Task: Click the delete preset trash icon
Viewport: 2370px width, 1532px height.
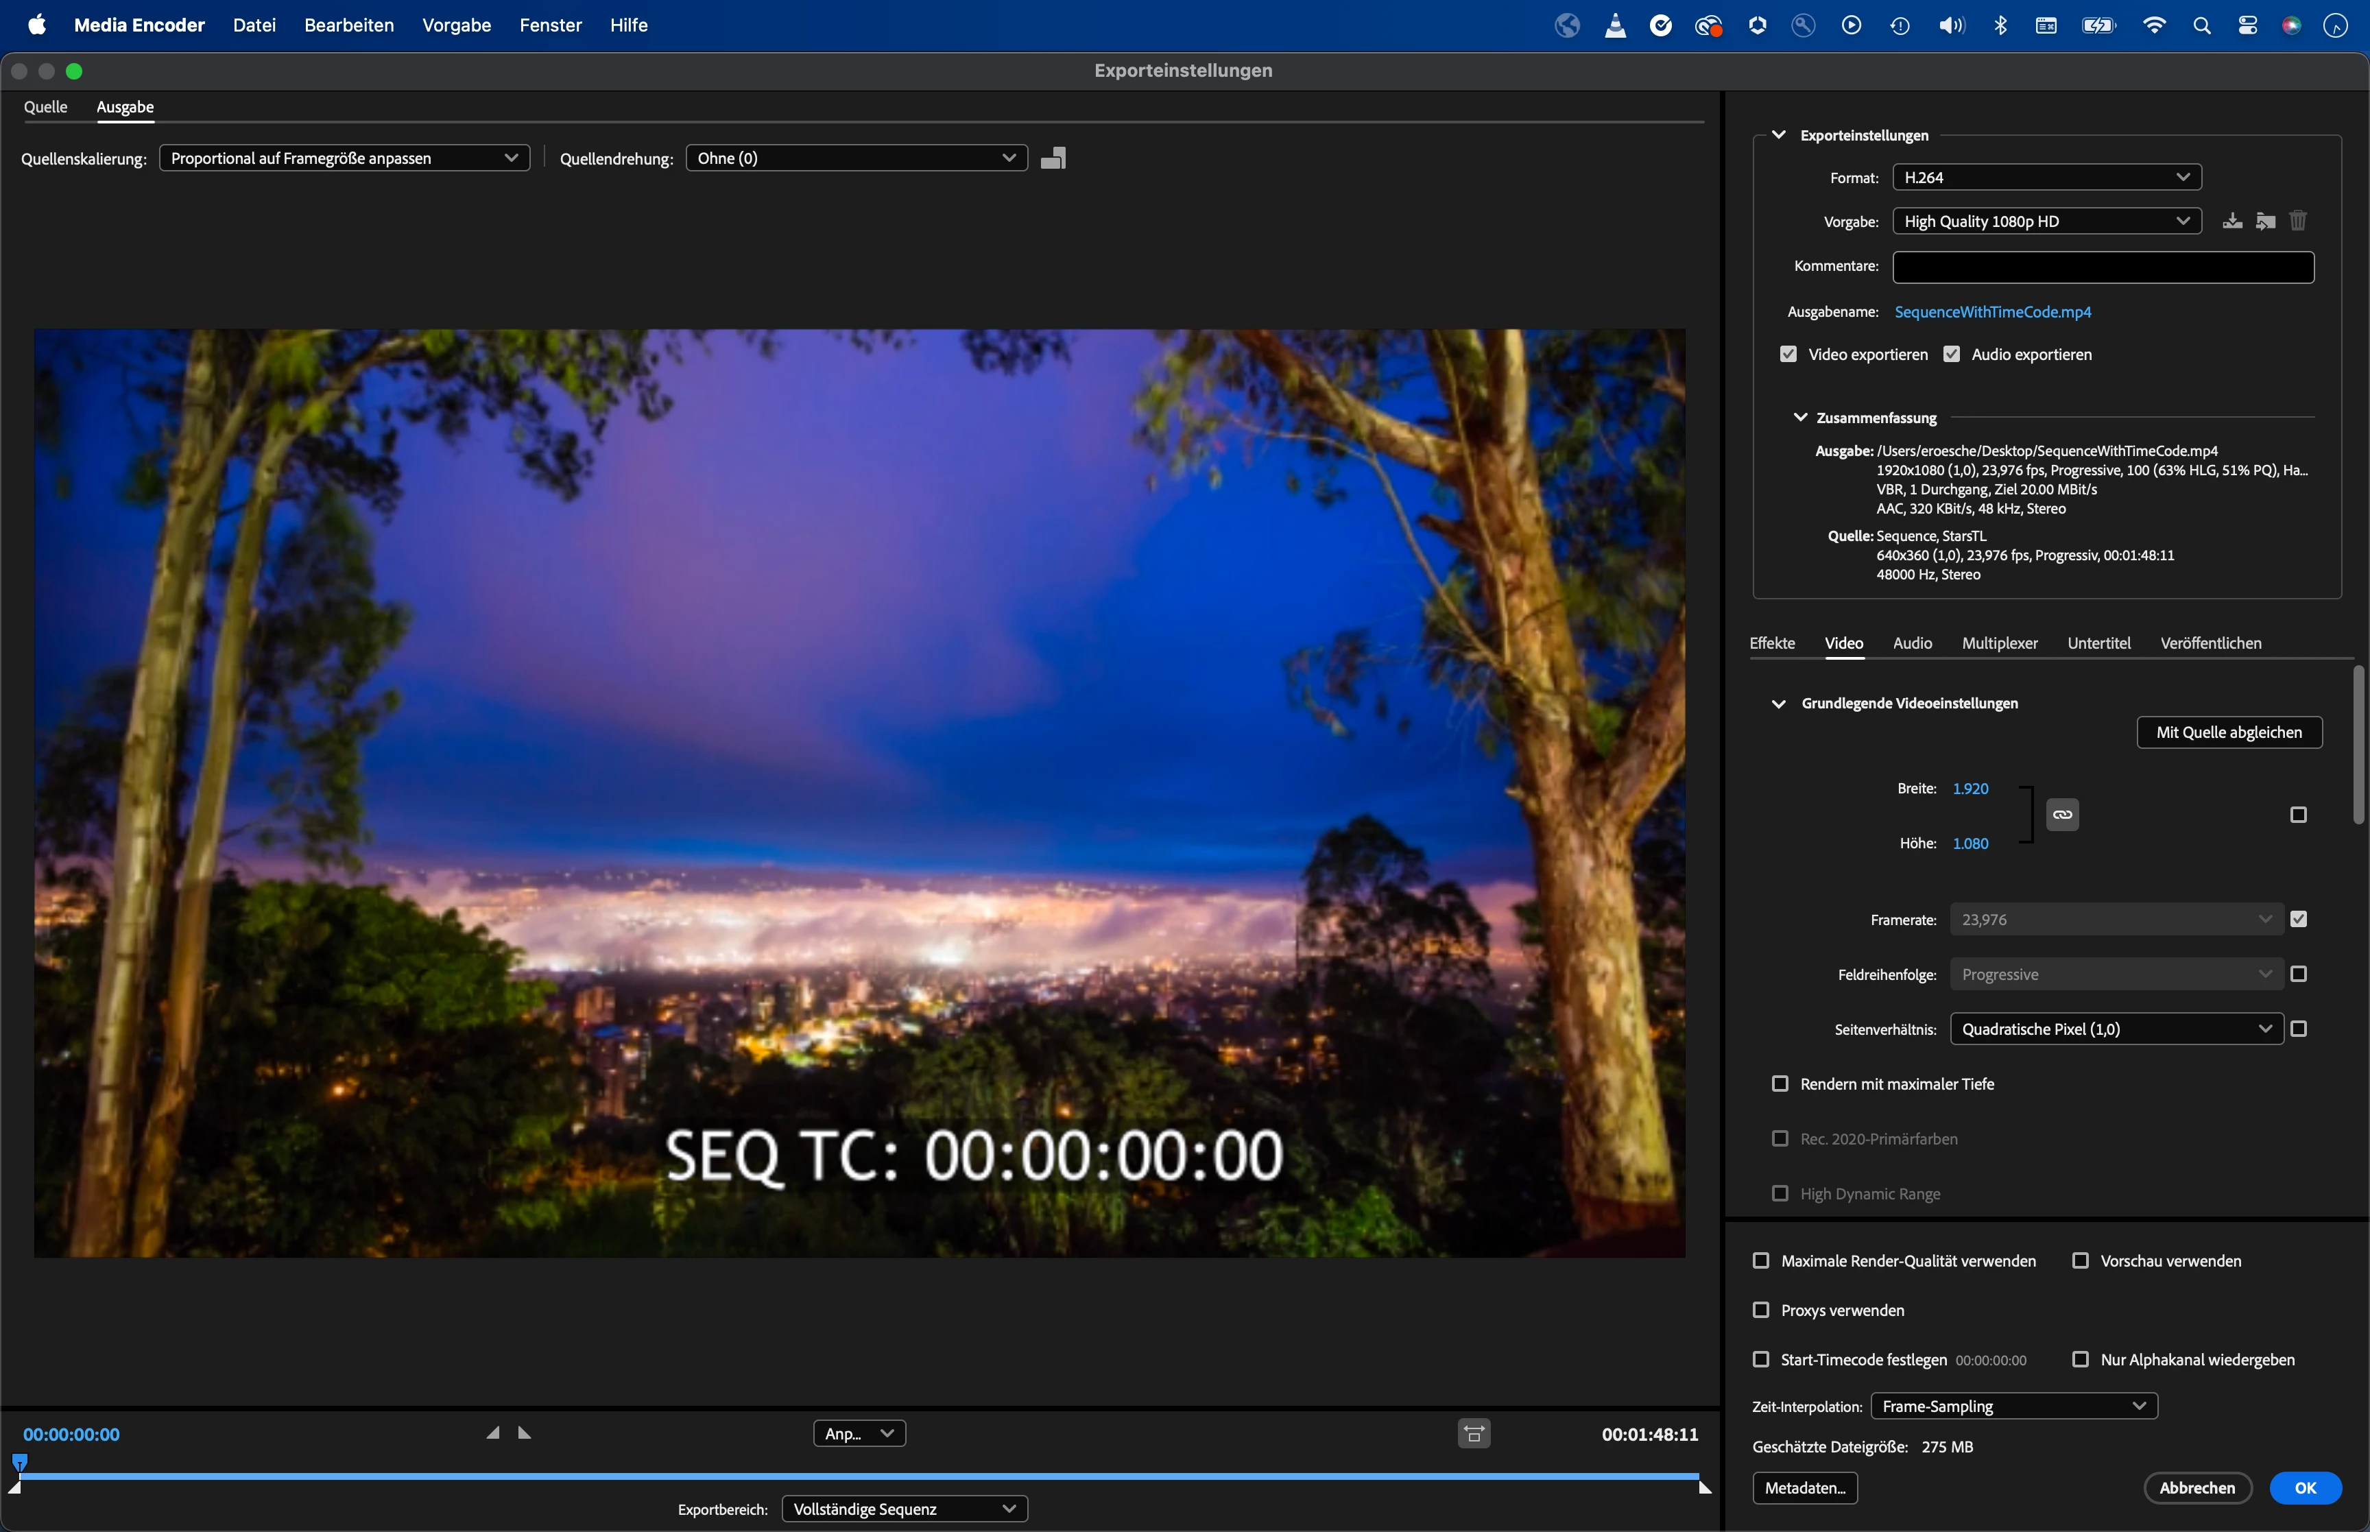Action: tap(2297, 221)
